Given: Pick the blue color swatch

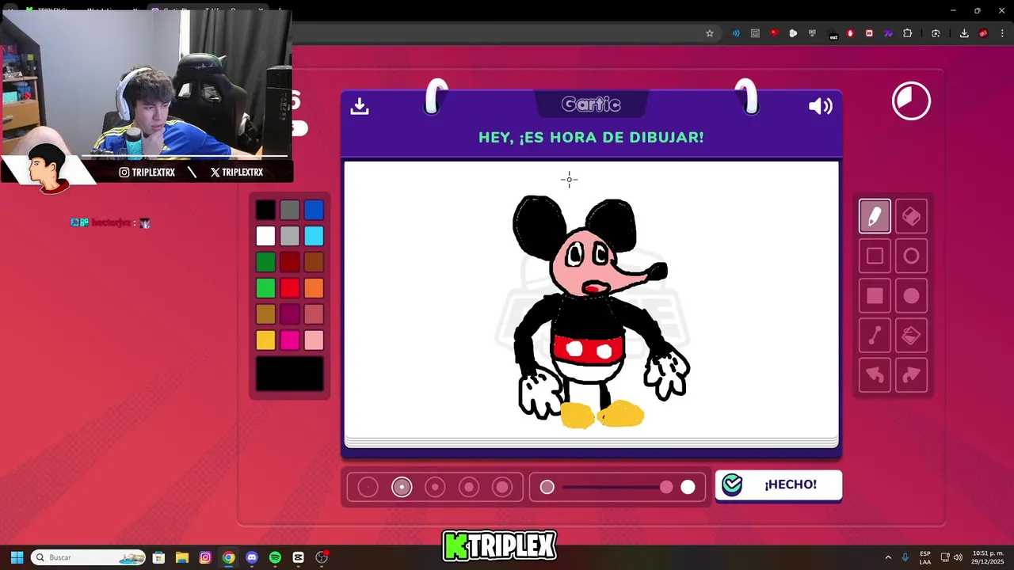Looking at the screenshot, I should (x=314, y=210).
